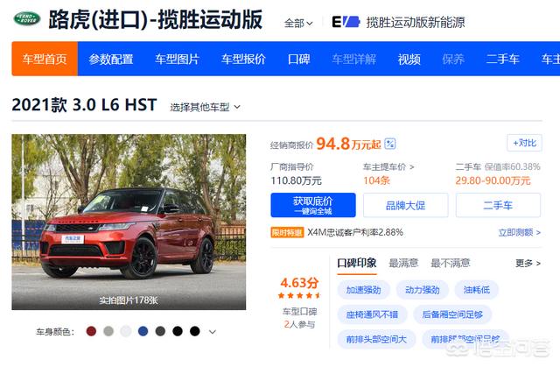Viewport: 560px width, 367px height.
Task: Expand the 选择其他车型 dropdown
Action: [x=205, y=107]
